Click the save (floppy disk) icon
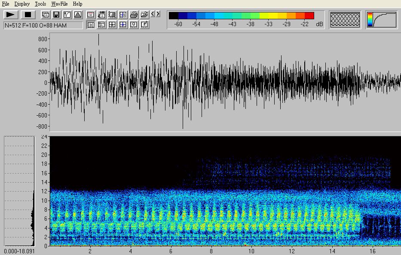401x255 pixels. pos(56,15)
